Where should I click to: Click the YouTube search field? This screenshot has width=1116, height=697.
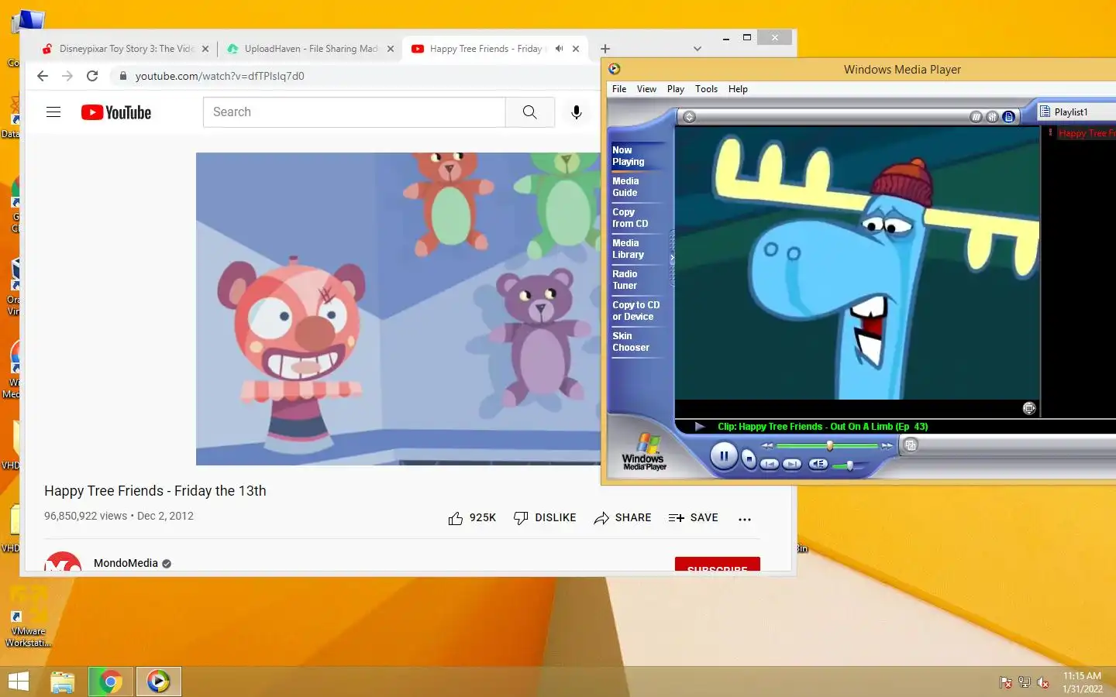tap(354, 112)
